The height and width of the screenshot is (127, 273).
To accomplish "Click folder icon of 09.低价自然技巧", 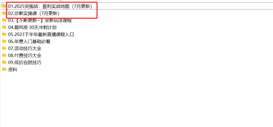I will [x=4, y=62].
